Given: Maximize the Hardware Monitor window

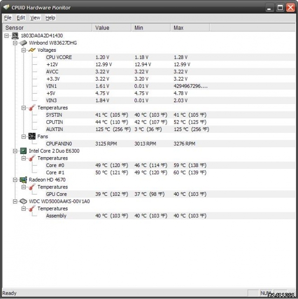Looking at the screenshot, I should click(x=280, y=8).
